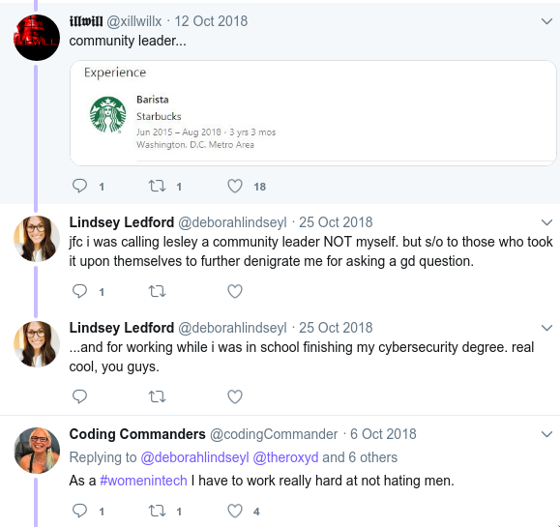Retweet illwill's community leader tweet
560x527 pixels.
click(157, 186)
